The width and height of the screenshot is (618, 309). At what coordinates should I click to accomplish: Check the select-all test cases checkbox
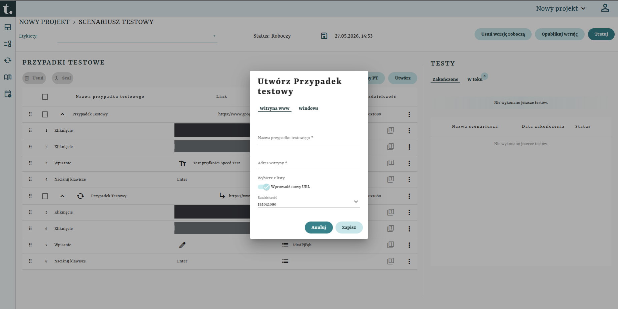[45, 97]
